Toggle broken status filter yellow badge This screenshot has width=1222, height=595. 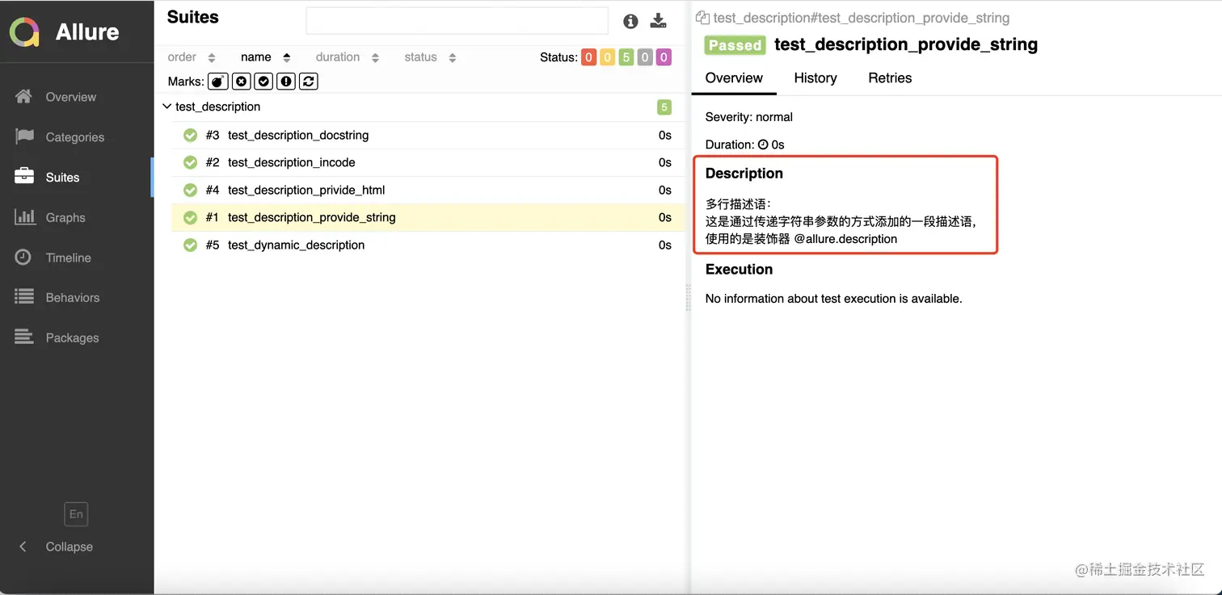[x=607, y=57]
